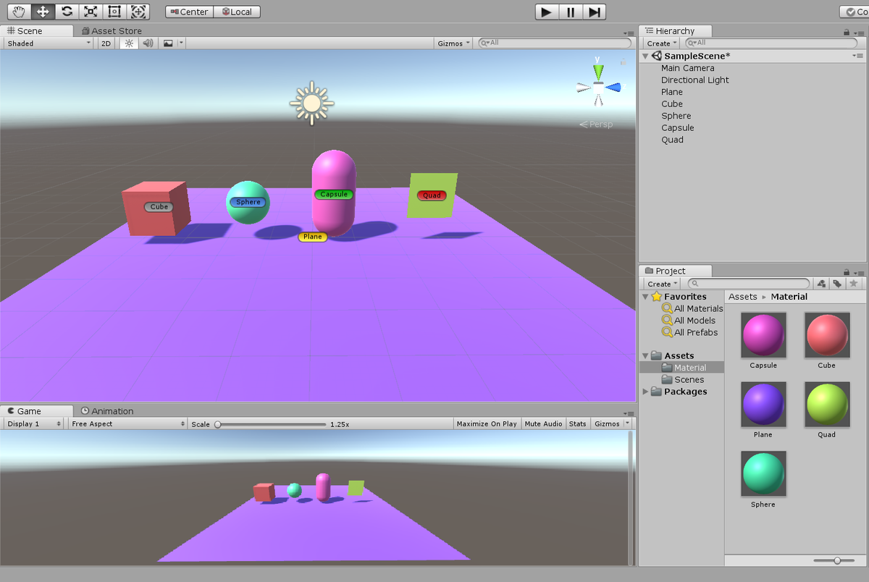Select the yellow Plane label

313,237
